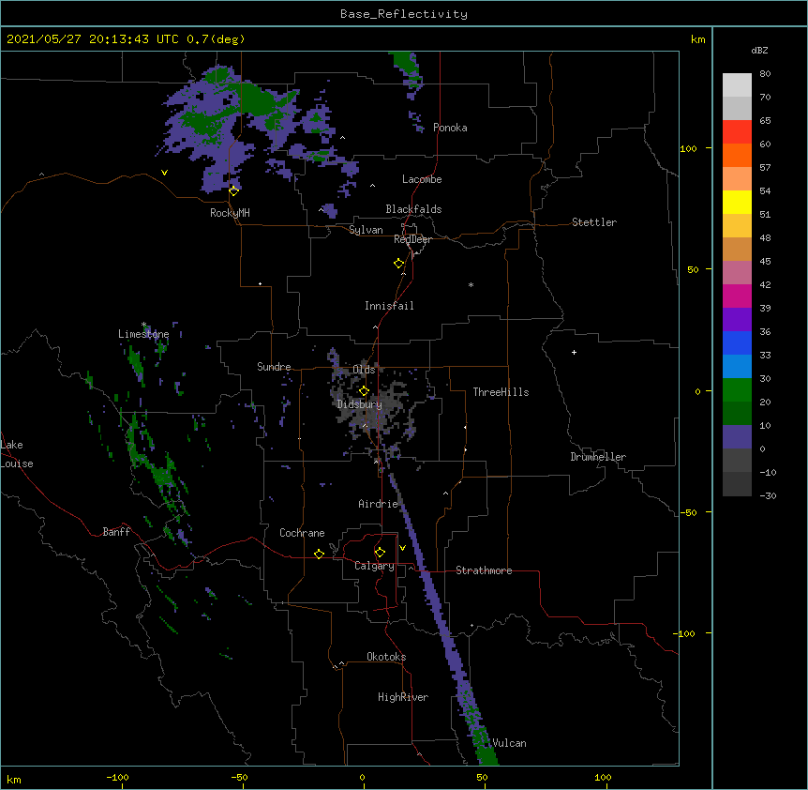Viewport: 808px width, 790px height.
Task: Click the orange 60 dBZ legend swatch
Action: pyautogui.click(x=737, y=155)
